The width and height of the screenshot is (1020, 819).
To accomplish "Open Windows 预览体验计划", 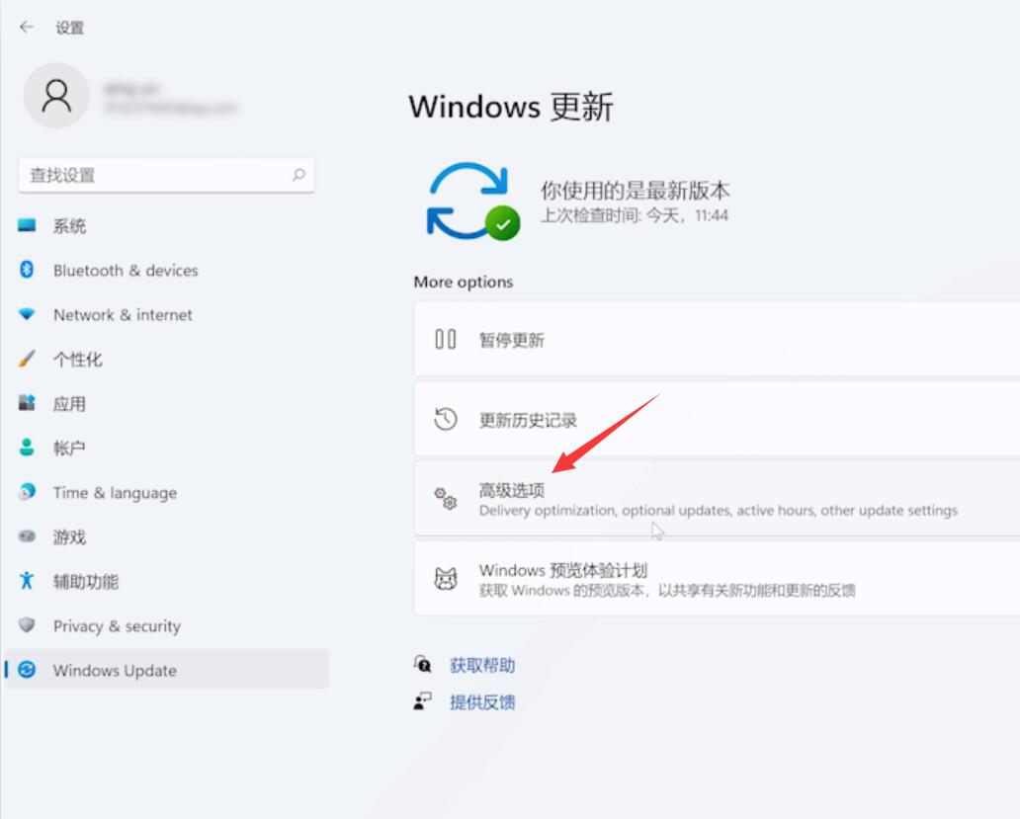I will click(717, 579).
